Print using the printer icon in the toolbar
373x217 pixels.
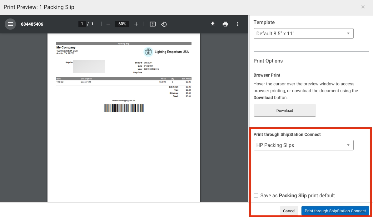point(225,24)
